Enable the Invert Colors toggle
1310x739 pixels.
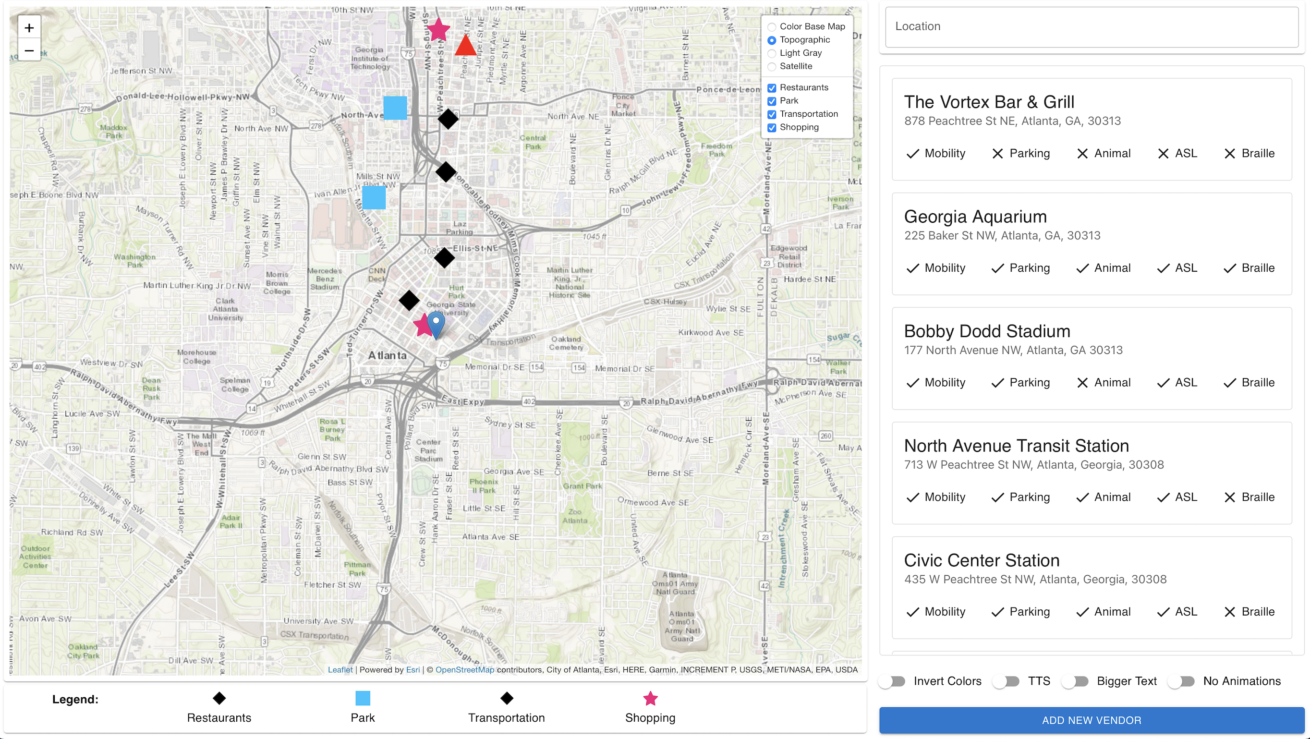coord(893,681)
